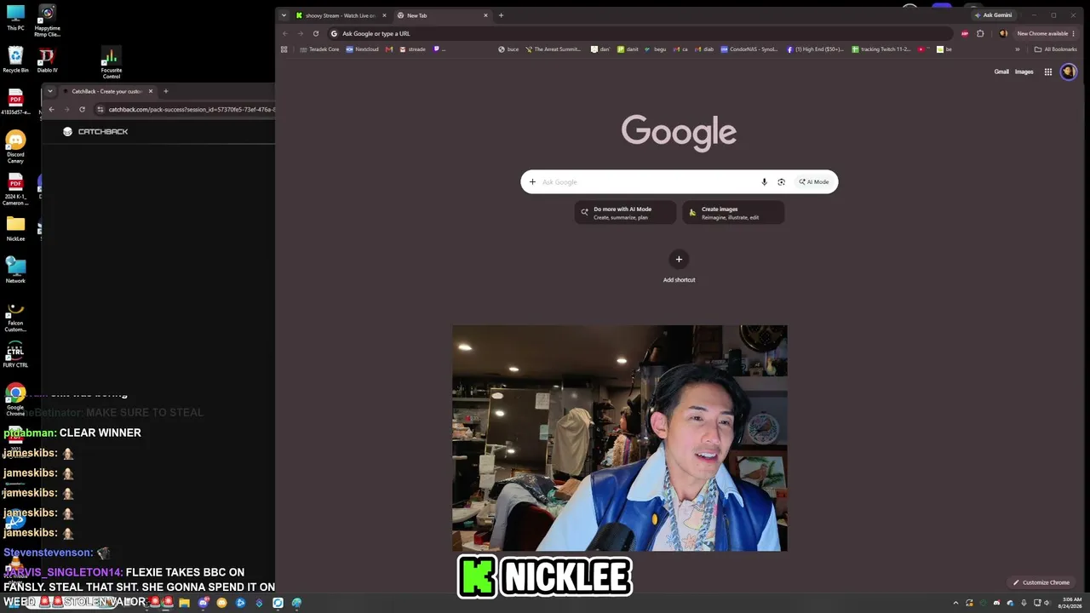This screenshot has width=1090, height=613.
Task: Open the Falcon Custom desktop shortcut
Action: tap(15, 317)
